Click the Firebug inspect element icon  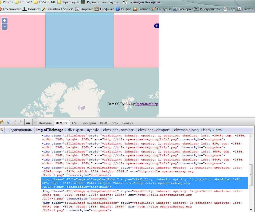pyautogui.click(x=8, y=122)
